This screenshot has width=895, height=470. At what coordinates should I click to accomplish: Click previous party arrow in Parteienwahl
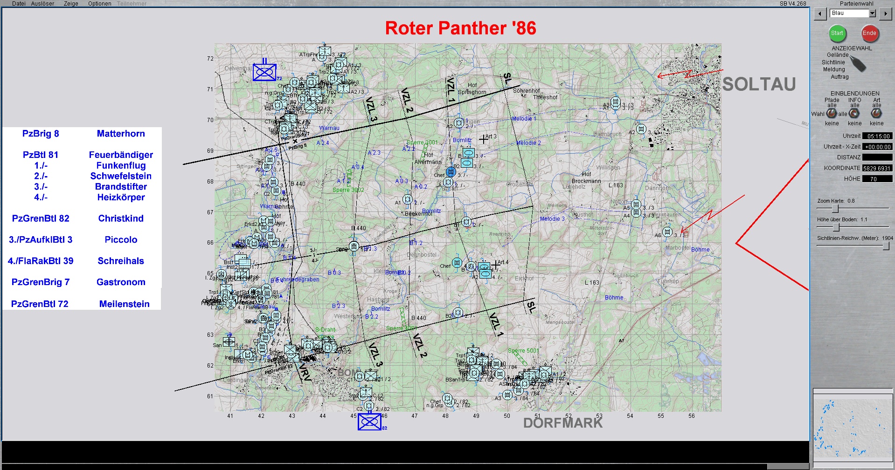coord(820,14)
